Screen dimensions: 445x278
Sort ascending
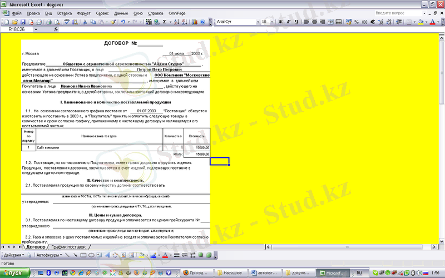176,22
